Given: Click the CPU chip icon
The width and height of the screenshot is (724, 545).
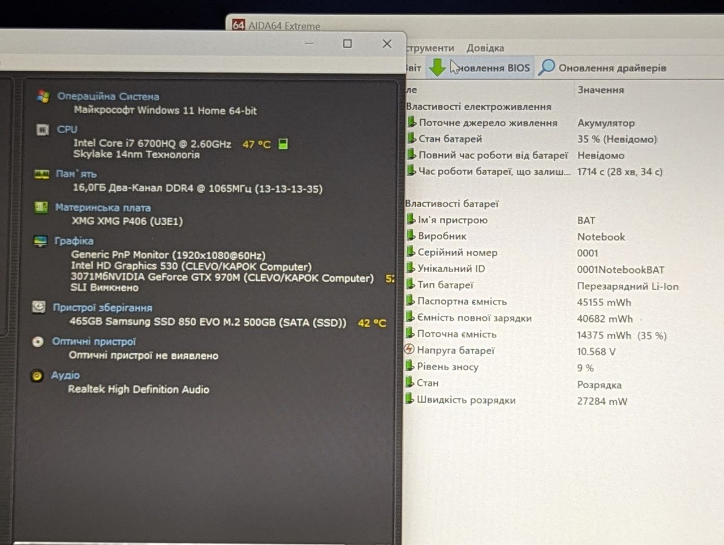Looking at the screenshot, I should (42, 130).
